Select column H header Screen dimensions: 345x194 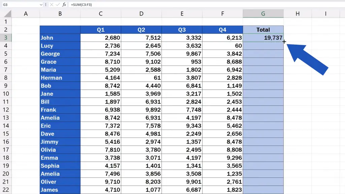tap(297, 13)
